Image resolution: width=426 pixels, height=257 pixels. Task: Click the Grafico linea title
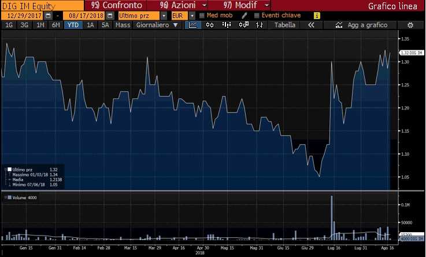point(392,6)
